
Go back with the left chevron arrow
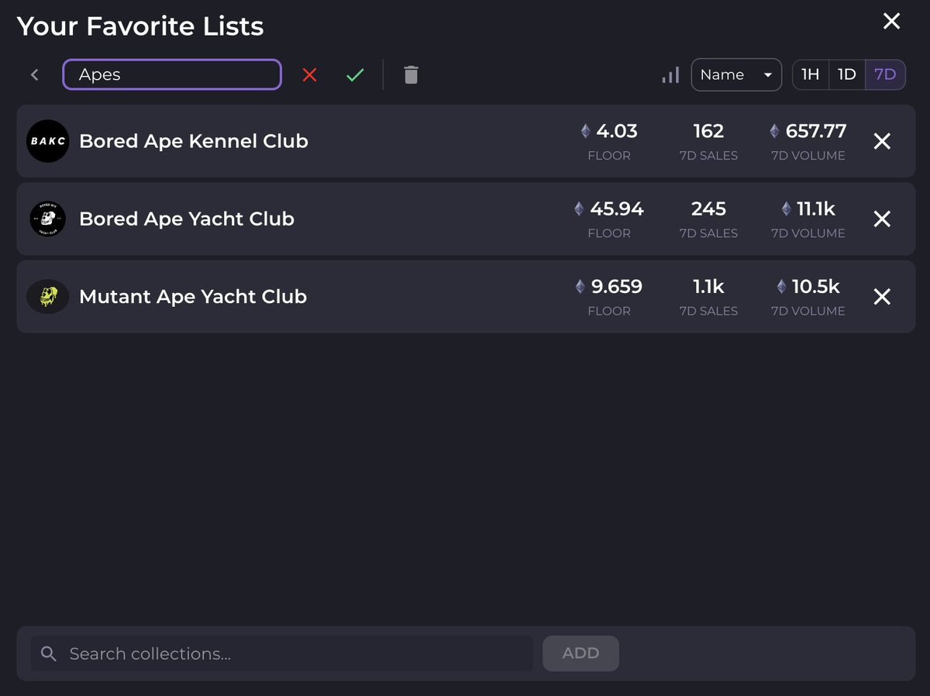34,74
